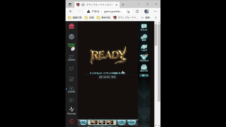226x127 pixels.
Task: Click the edit note pencil icon
Action: click(72, 79)
